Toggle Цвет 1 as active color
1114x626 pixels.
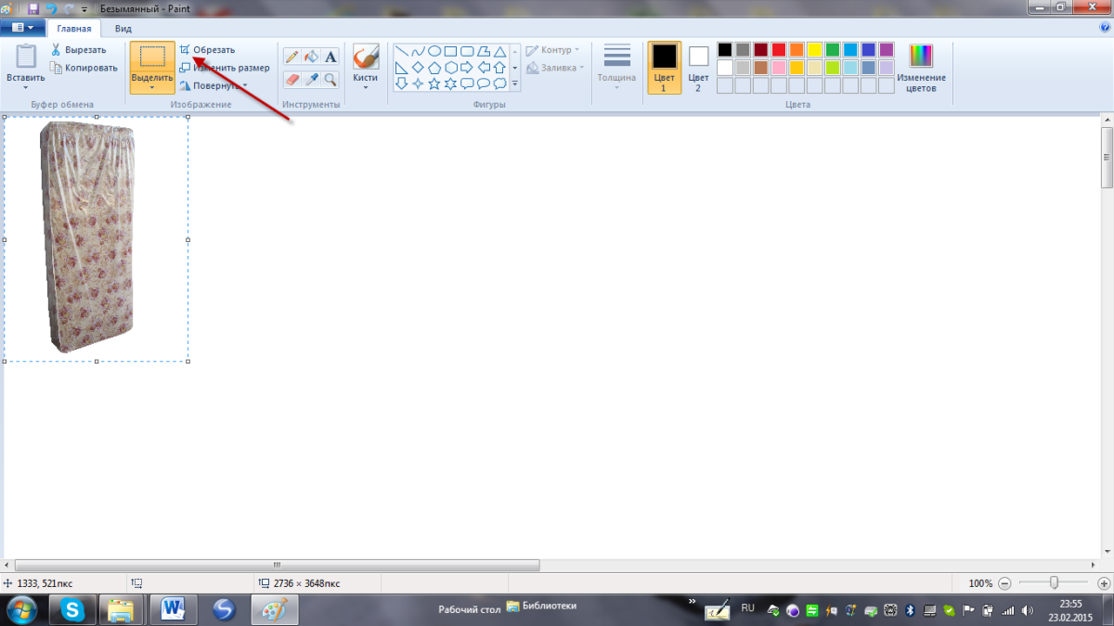coord(664,68)
